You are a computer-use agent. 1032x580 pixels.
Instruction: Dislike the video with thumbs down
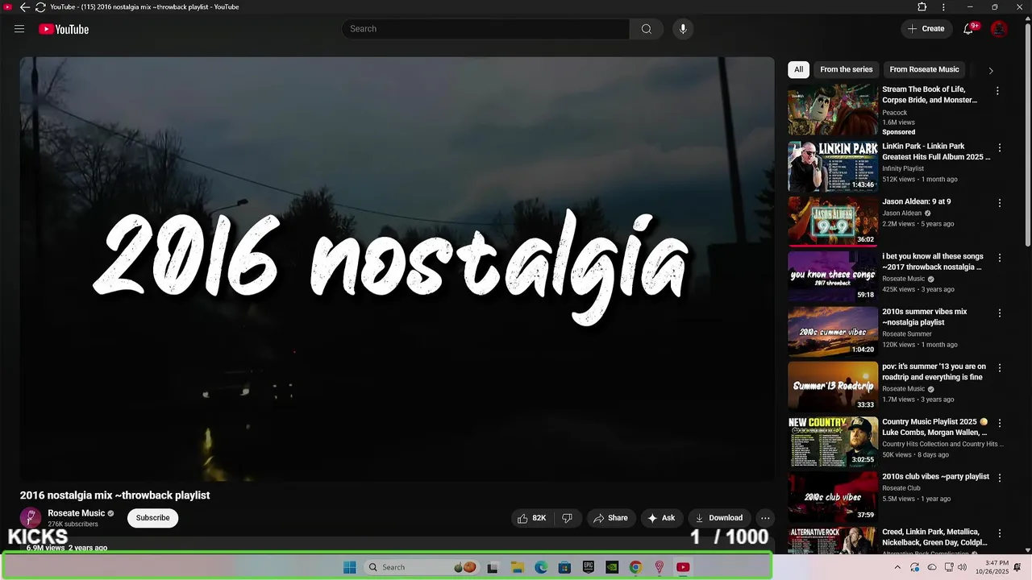click(567, 518)
